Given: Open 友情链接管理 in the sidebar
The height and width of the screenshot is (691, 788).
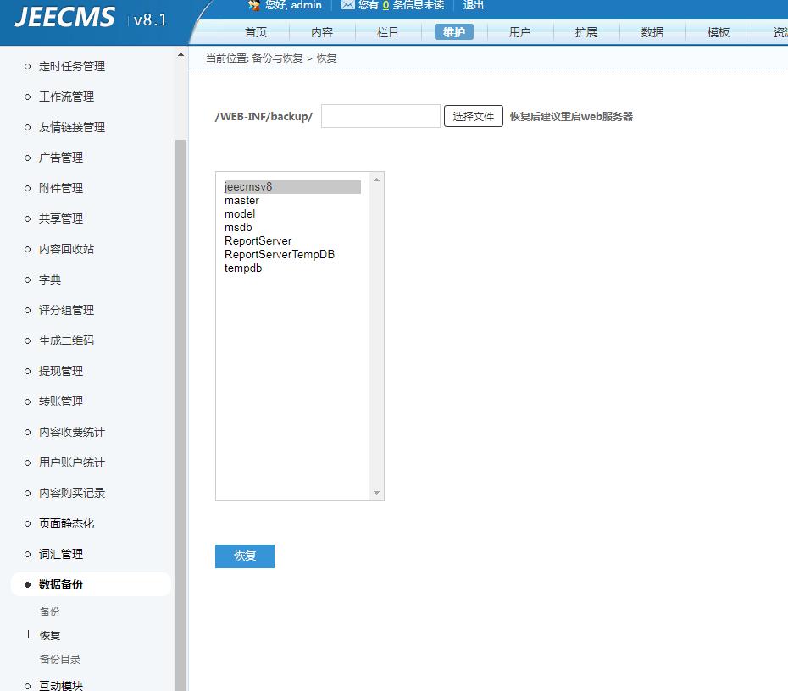Looking at the screenshot, I should [72, 127].
